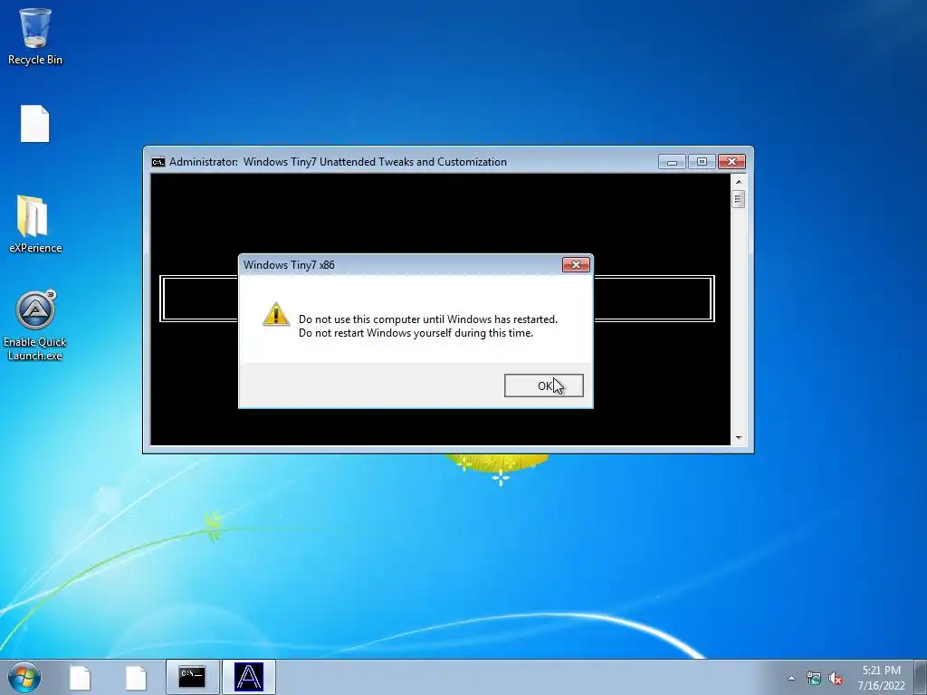Screen dimensions: 927x695
Task: Click second blank file icon on taskbar
Action: tap(136, 677)
